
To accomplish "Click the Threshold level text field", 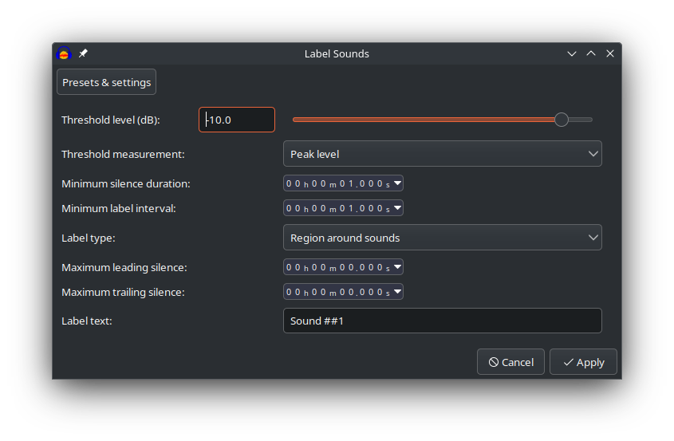I will [237, 120].
